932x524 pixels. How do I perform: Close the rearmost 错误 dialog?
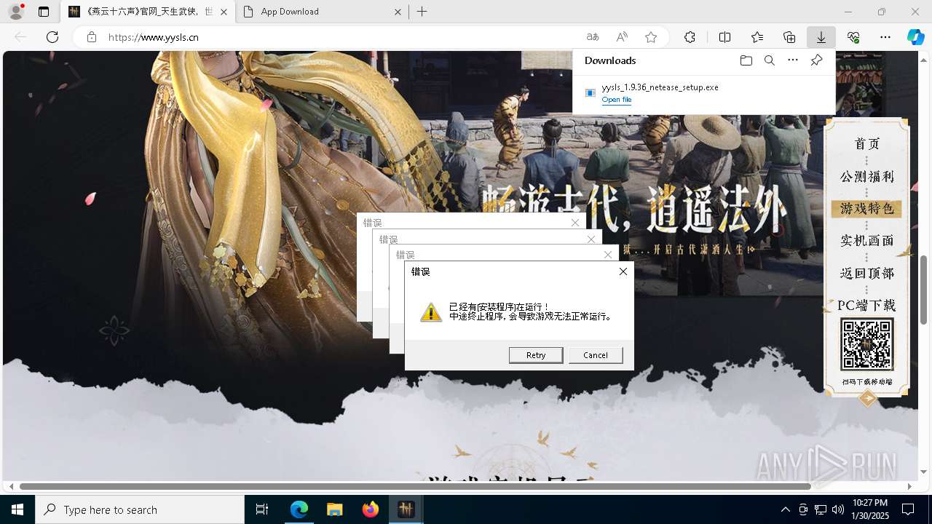(x=575, y=223)
